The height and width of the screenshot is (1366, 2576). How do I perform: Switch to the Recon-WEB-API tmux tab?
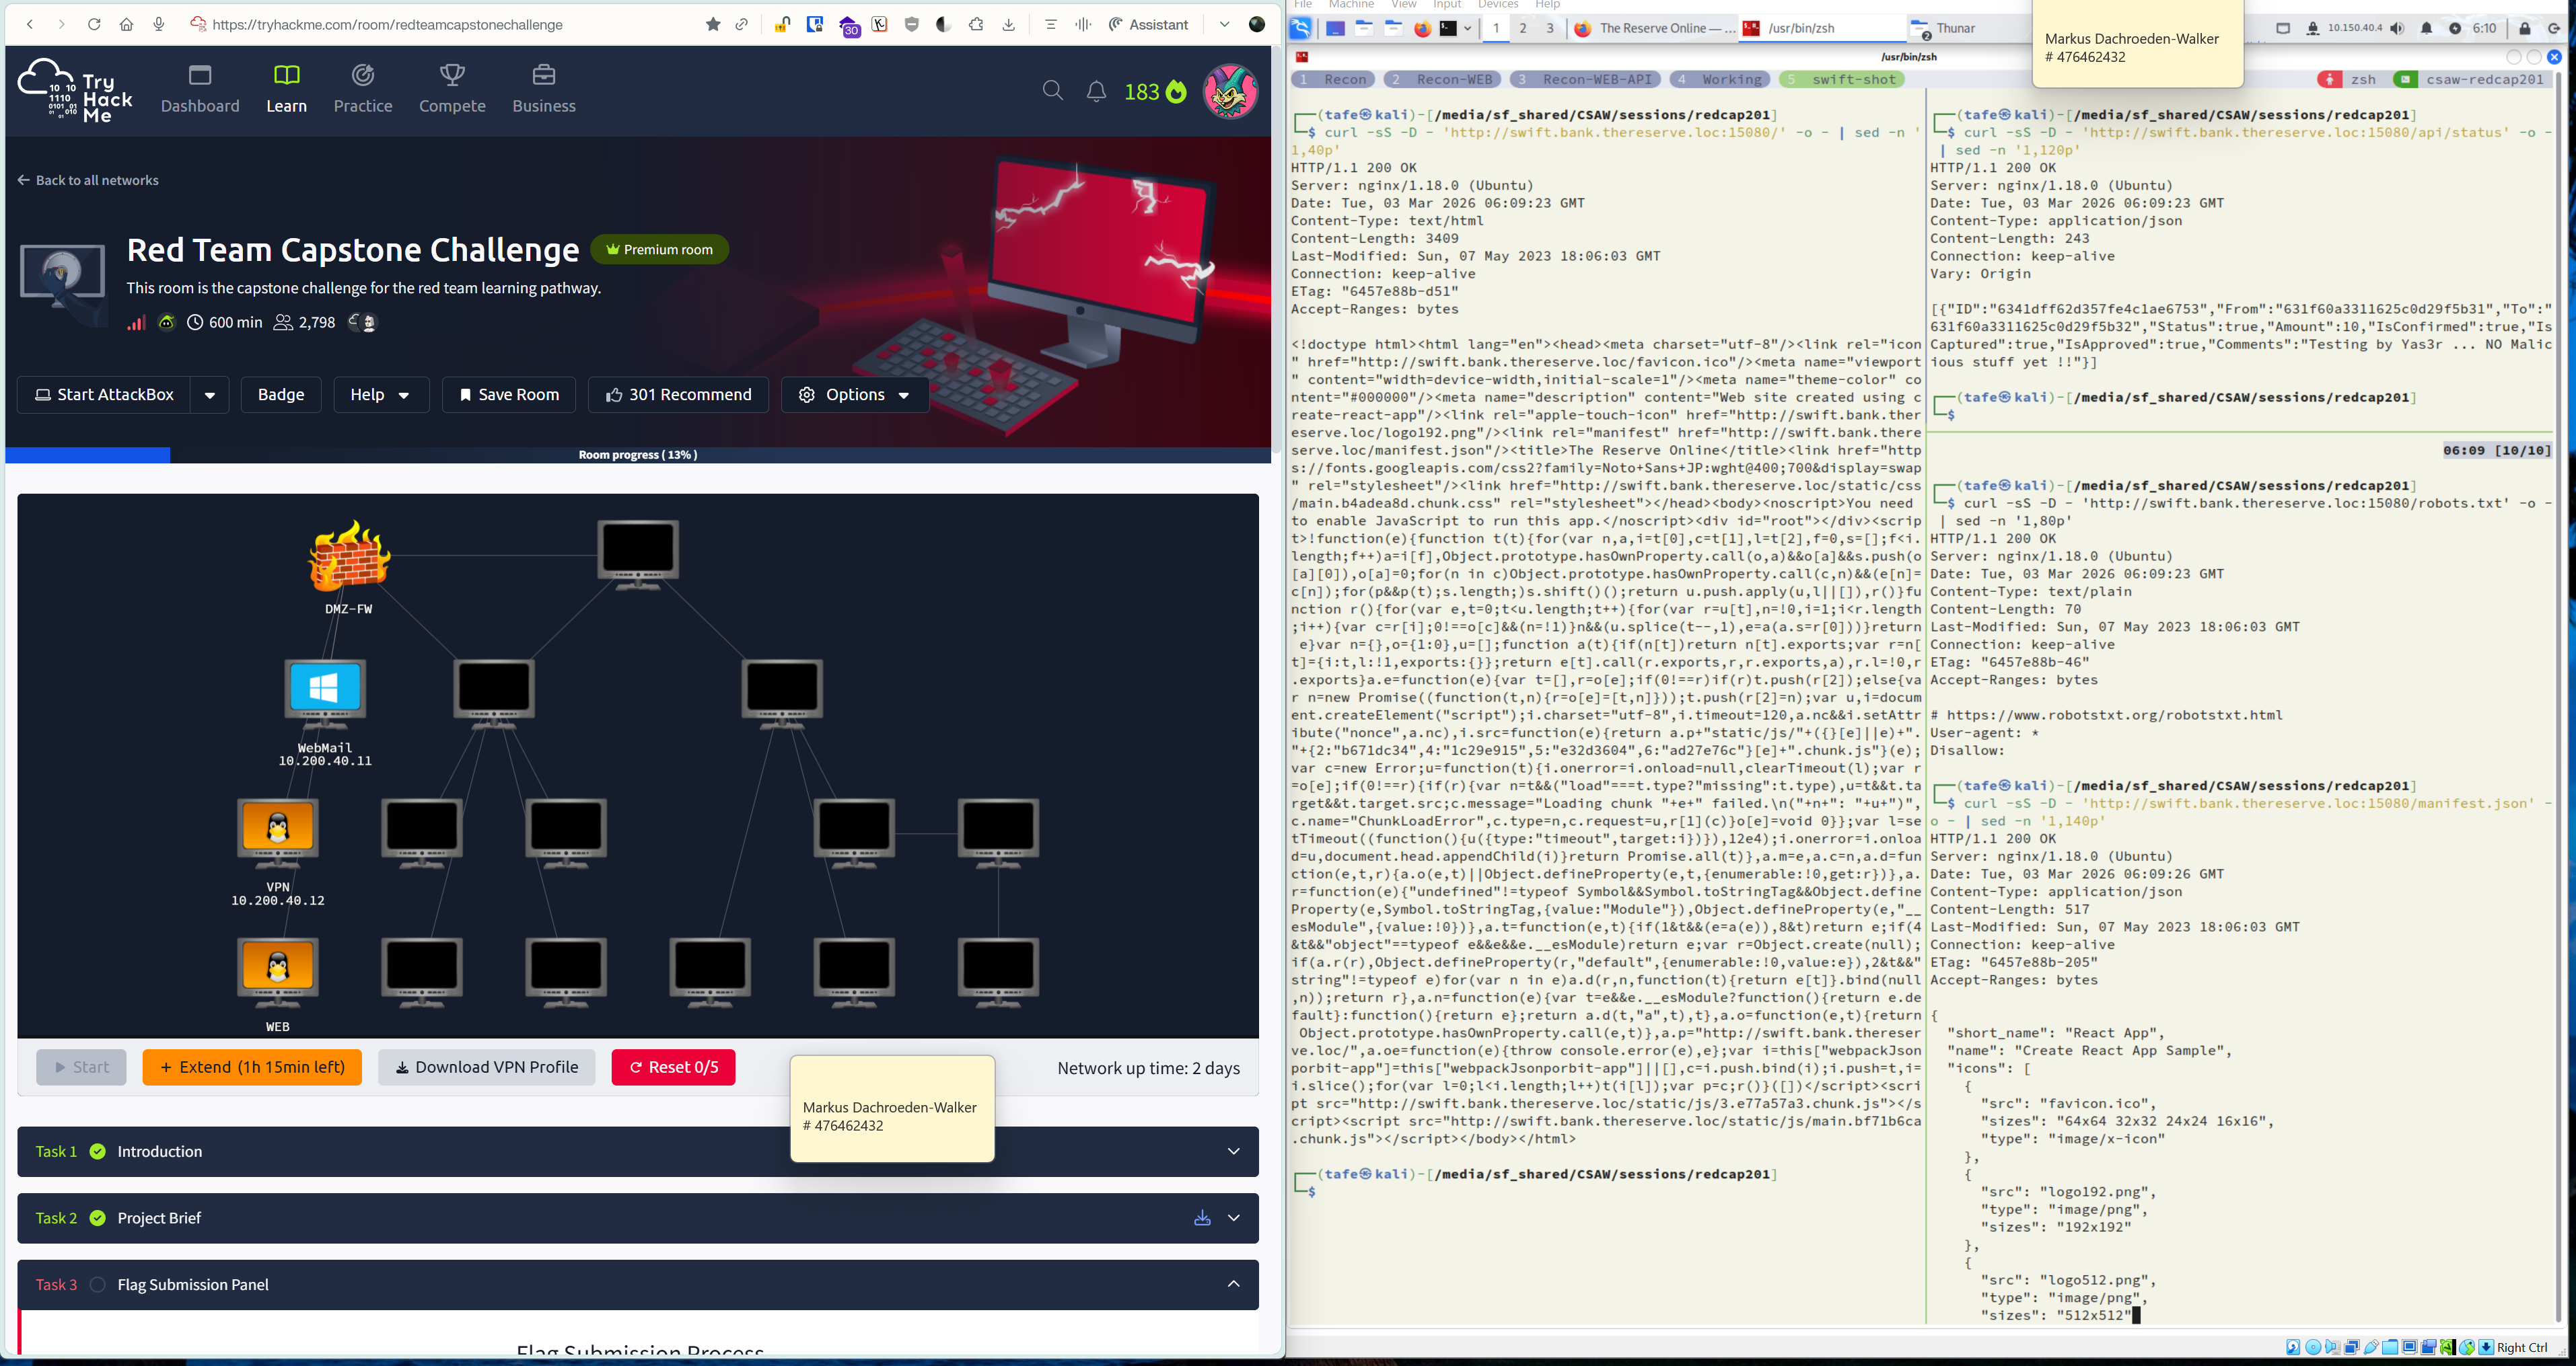[x=1586, y=80]
